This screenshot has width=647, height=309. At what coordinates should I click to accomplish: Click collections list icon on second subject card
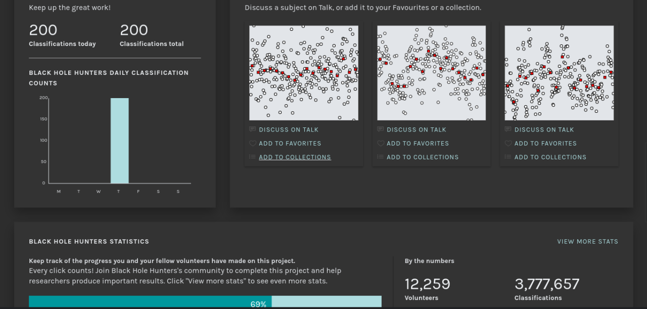[x=380, y=157]
